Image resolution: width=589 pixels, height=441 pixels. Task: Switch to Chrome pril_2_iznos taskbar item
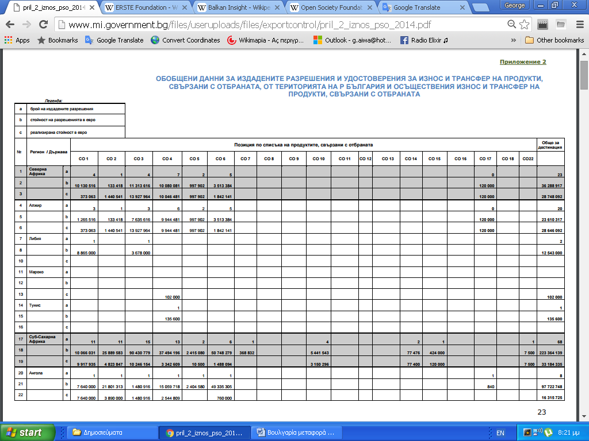pyautogui.click(x=205, y=432)
